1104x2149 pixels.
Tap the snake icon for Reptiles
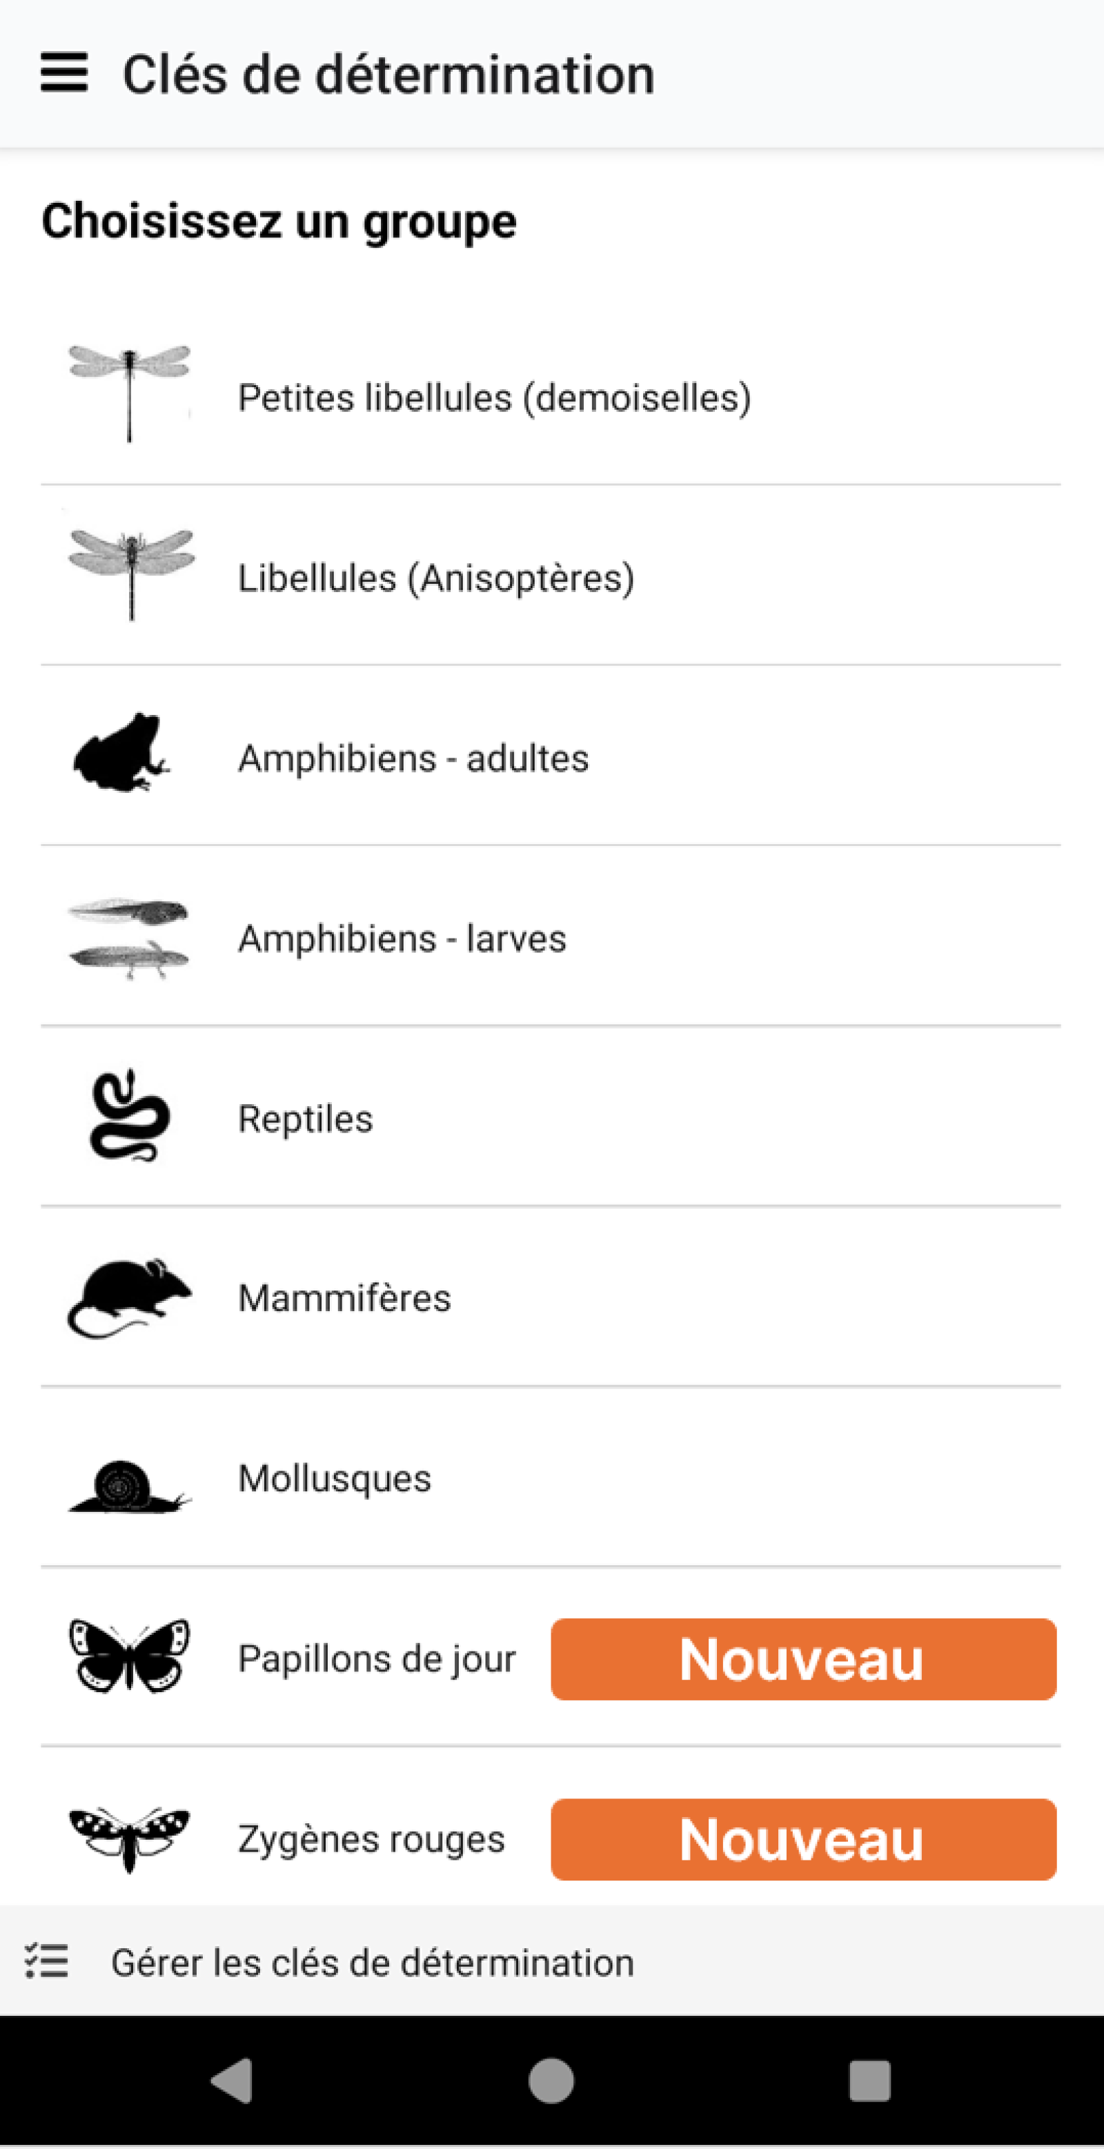128,1116
